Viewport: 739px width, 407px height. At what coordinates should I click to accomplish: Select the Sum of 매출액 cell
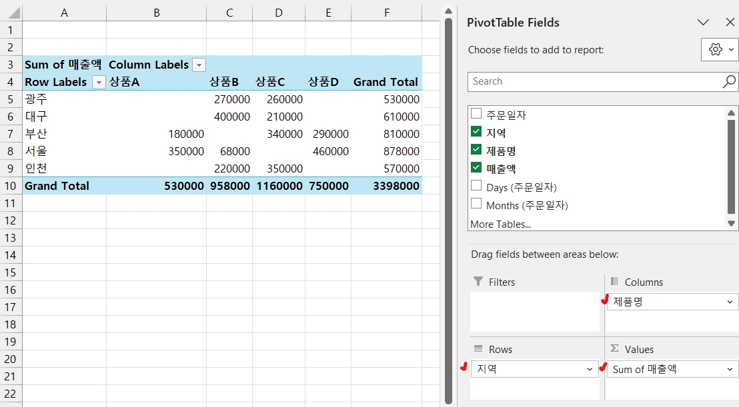click(x=65, y=65)
